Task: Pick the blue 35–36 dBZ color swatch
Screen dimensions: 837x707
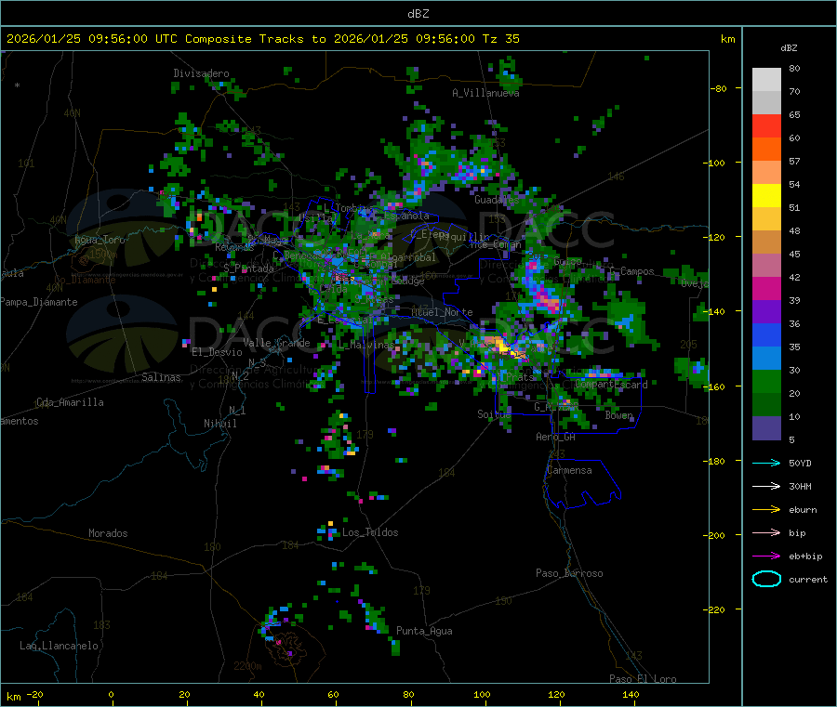Action: [x=766, y=334]
